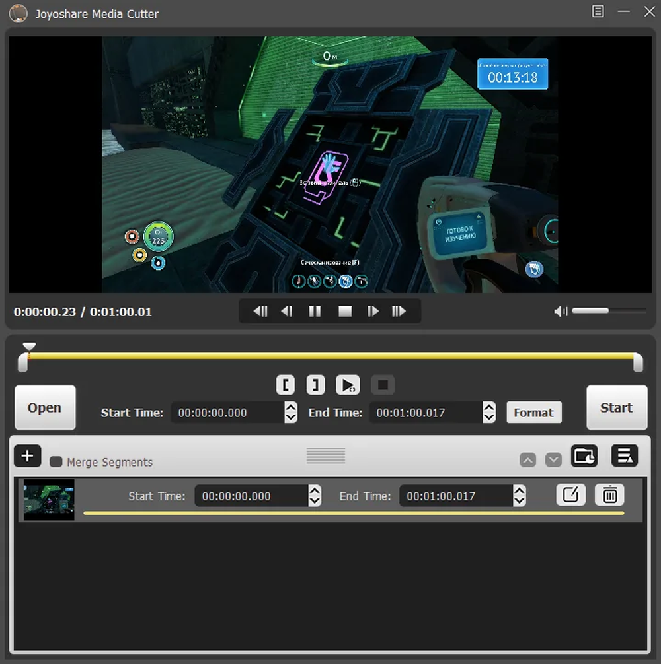This screenshot has width=661, height=664.
Task: Stop the video playback
Action: pyautogui.click(x=344, y=312)
